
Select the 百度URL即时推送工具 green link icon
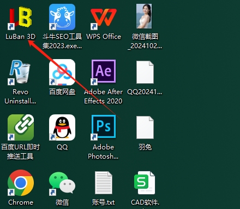click(x=21, y=127)
